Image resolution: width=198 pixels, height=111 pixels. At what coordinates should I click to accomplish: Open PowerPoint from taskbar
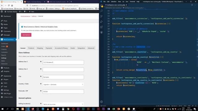118,109
